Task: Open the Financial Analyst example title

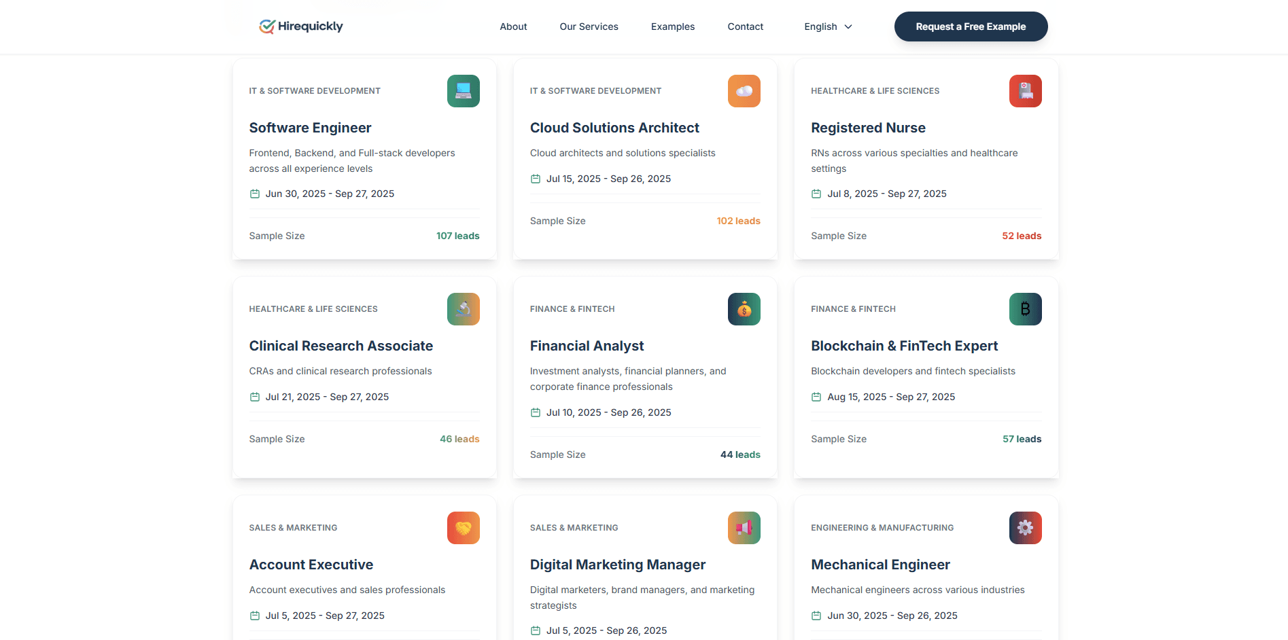Action: [x=587, y=346]
